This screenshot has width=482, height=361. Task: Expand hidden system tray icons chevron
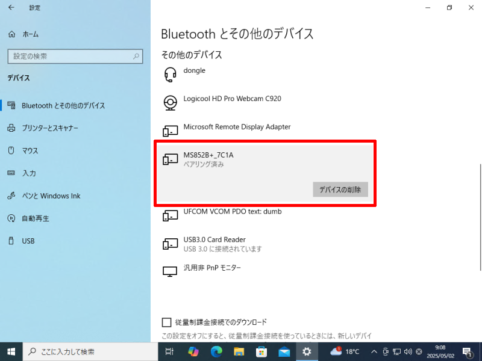point(374,352)
